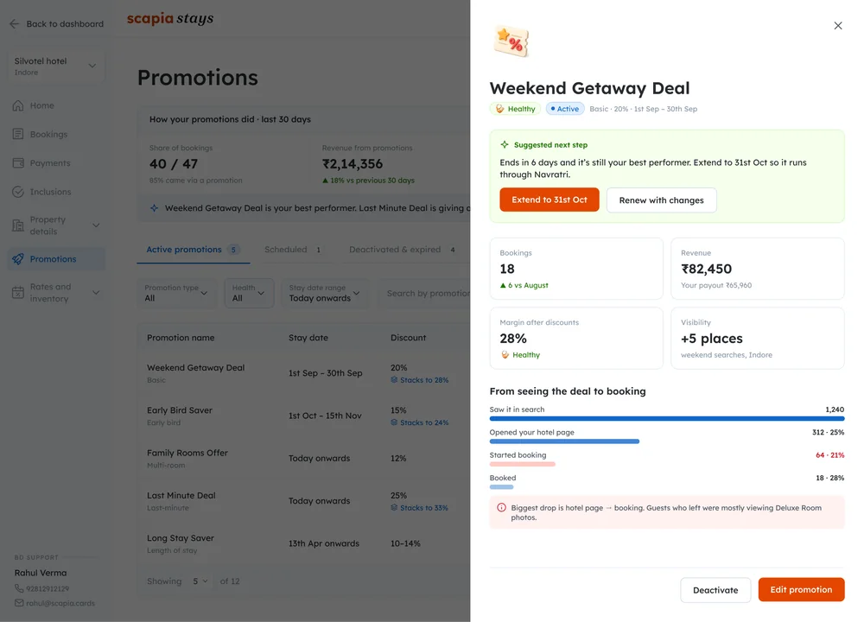Image resolution: width=864 pixels, height=622 pixels.
Task: Switch to Active promotions tab
Action: tap(193, 250)
